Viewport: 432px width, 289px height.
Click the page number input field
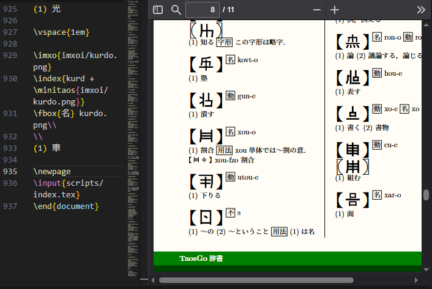point(203,10)
